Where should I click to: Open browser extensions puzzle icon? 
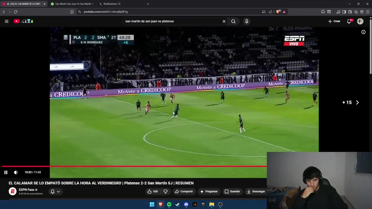(x=323, y=12)
